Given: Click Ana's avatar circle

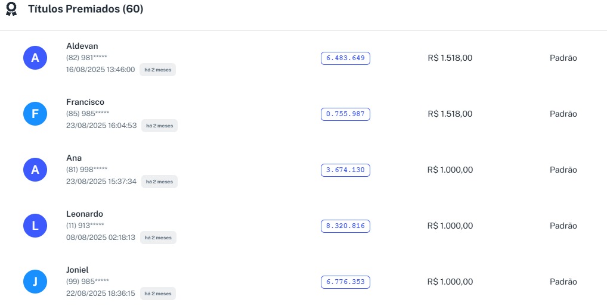Looking at the screenshot, I should [x=35, y=170].
